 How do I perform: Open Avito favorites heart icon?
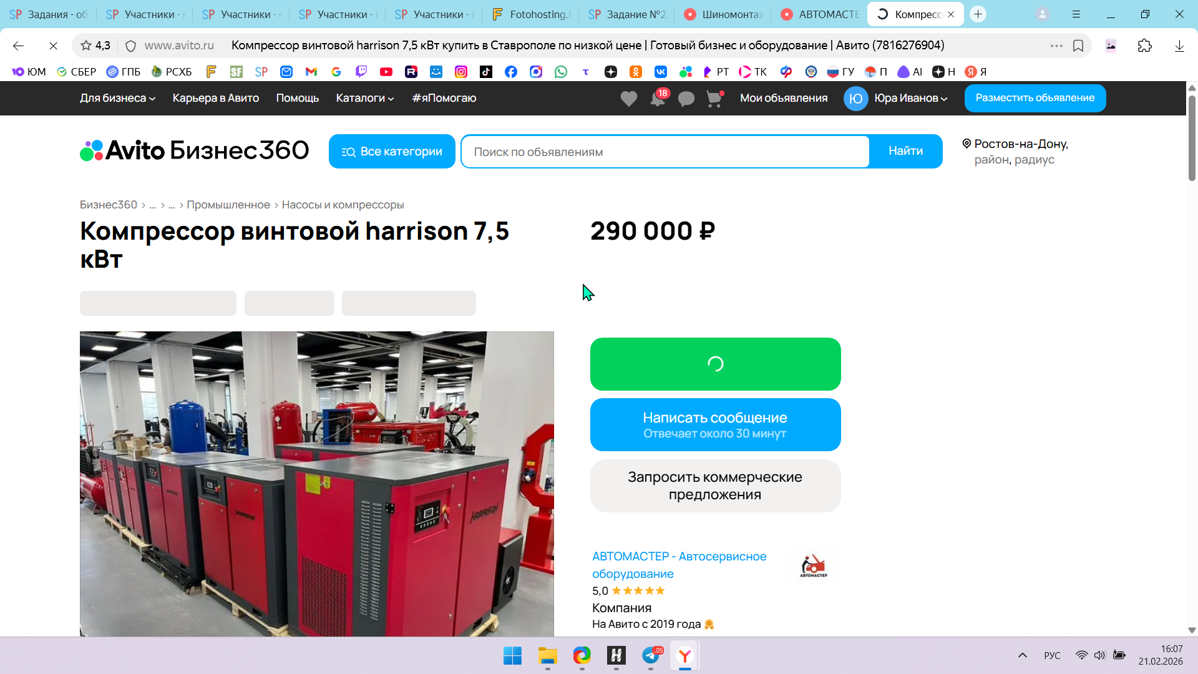(x=628, y=99)
